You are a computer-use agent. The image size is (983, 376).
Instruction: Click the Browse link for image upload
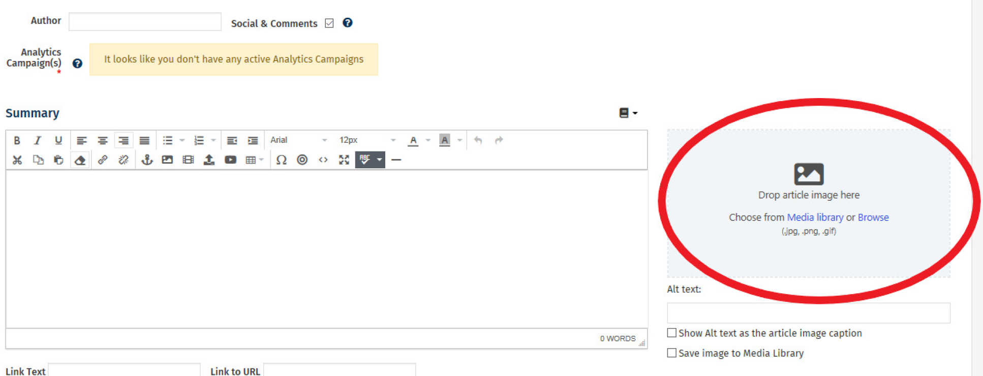click(x=873, y=217)
